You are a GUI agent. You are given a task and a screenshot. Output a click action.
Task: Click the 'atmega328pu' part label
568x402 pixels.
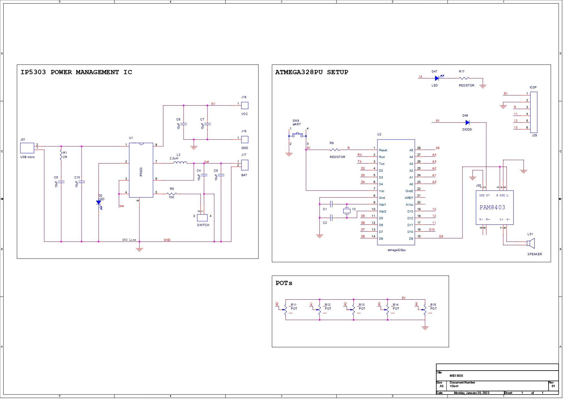click(x=397, y=250)
